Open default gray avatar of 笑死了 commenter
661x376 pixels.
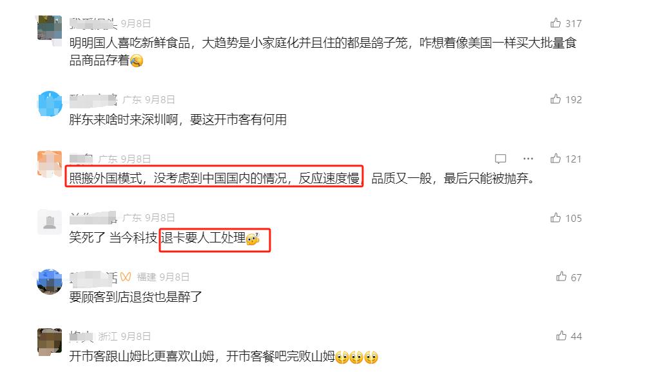click(x=50, y=222)
